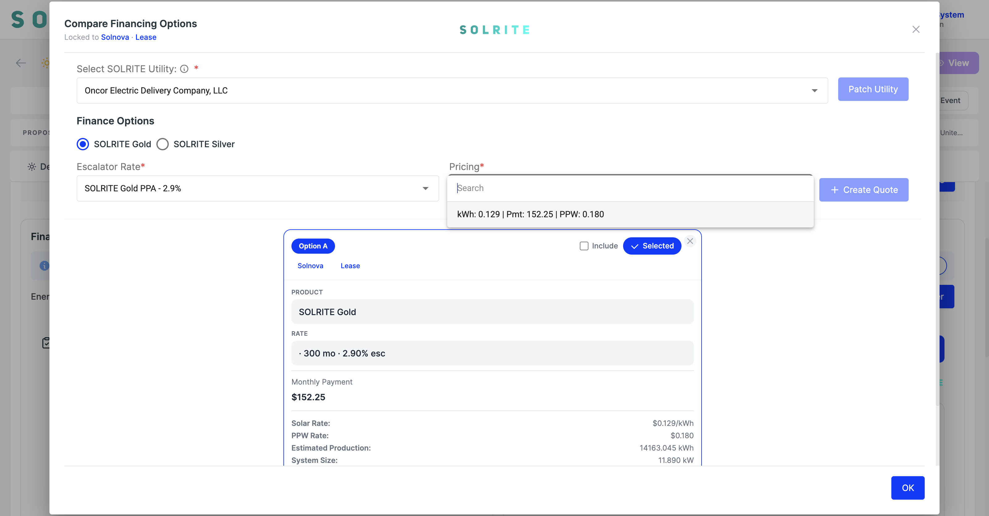Click the dialog's vertical scrollbar
Viewport: 989px width, 516px height.
pos(937,230)
